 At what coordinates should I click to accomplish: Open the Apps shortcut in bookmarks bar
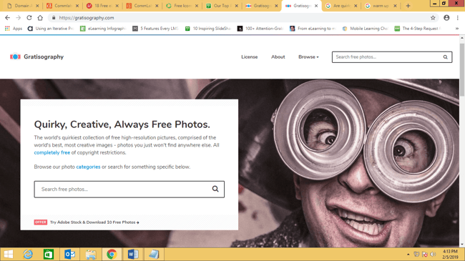coord(14,29)
